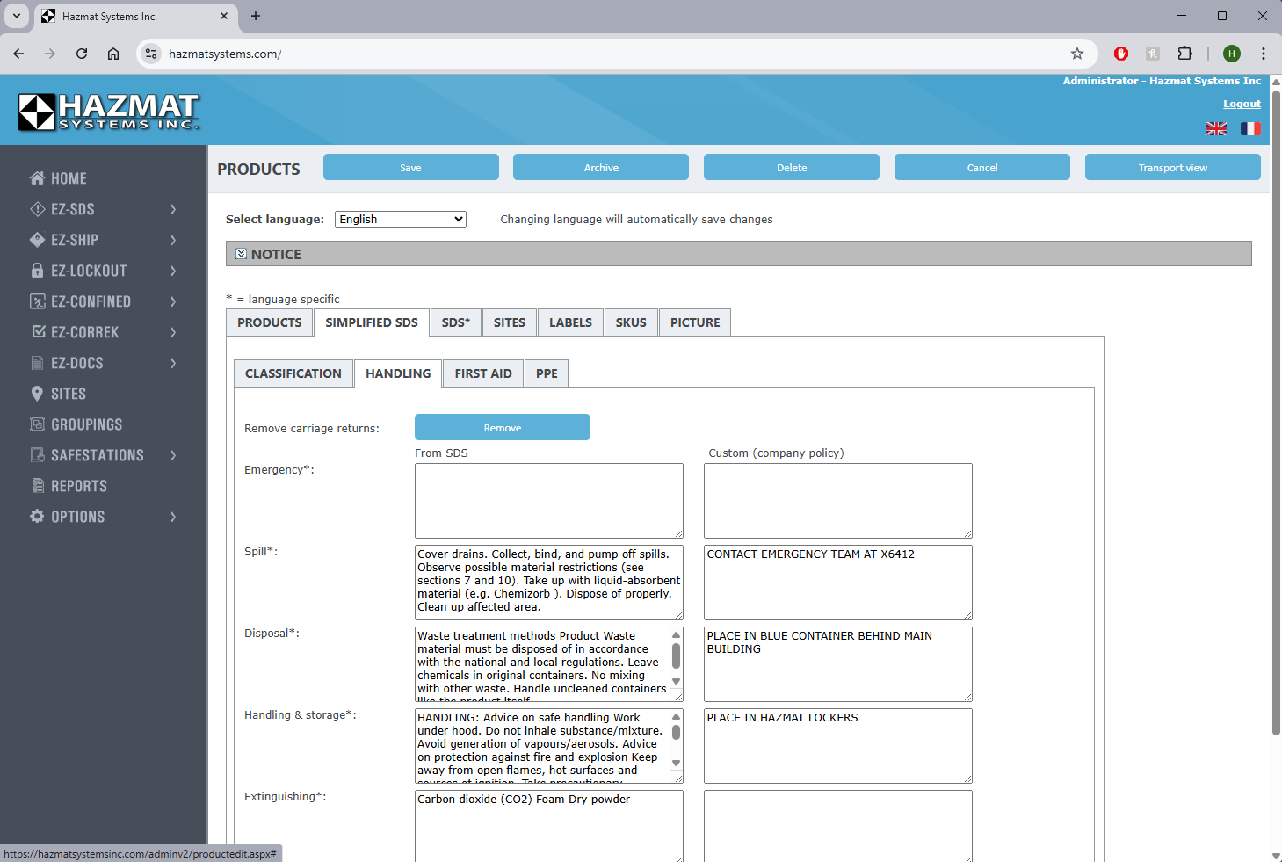Bookmark this page with the star icon
The height and width of the screenshot is (862, 1282).
[x=1077, y=54]
